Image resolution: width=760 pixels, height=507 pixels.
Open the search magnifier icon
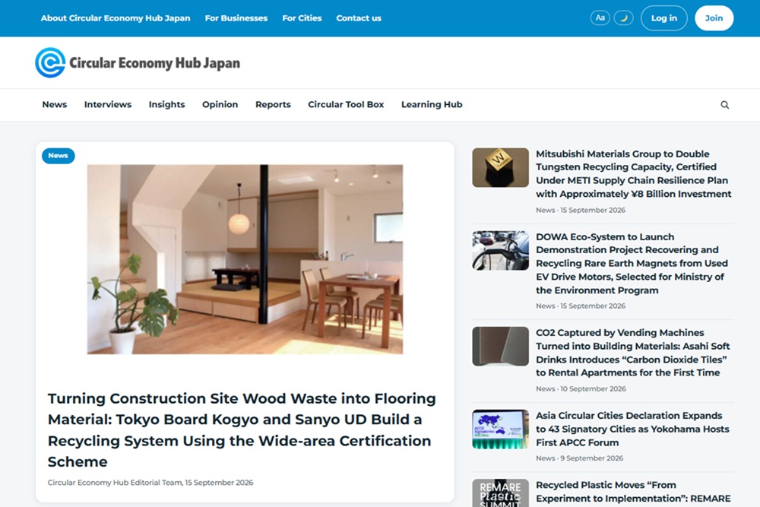[x=724, y=105]
